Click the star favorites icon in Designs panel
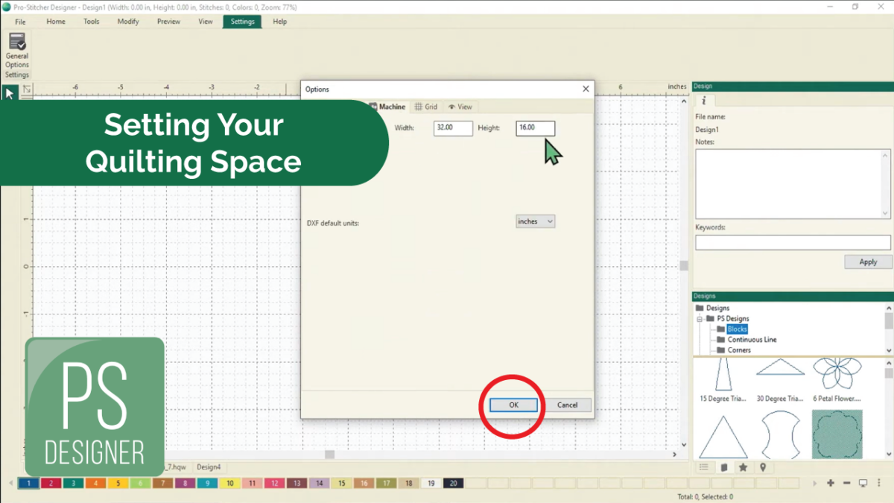 pyautogui.click(x=744, y=467)
